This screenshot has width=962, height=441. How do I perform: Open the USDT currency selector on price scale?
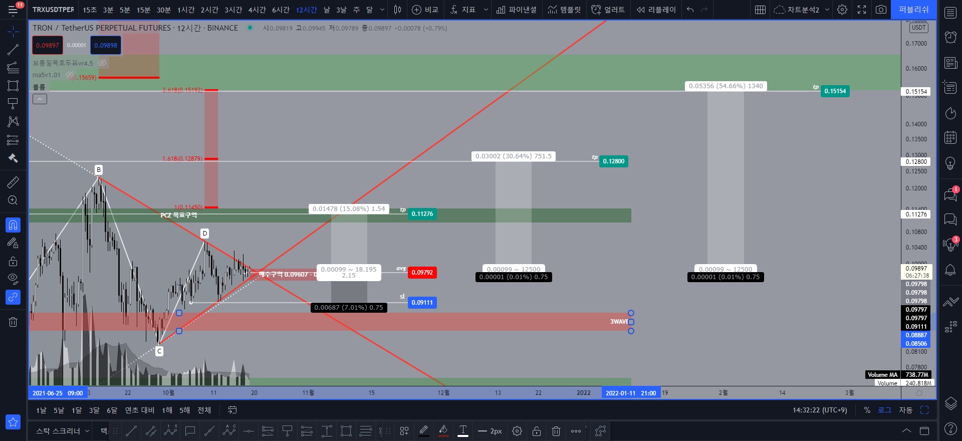point(918,28)
